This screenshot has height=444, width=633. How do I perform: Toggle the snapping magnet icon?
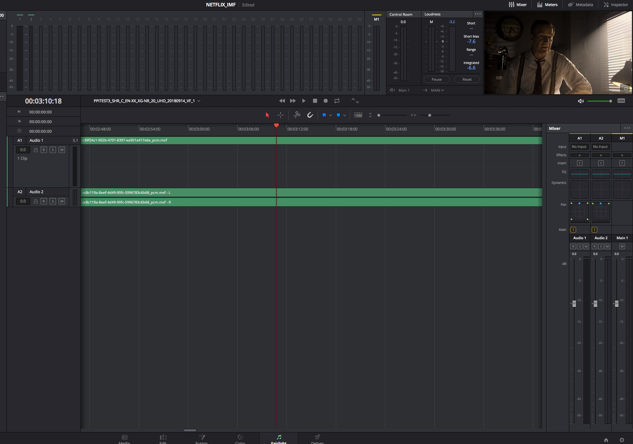310,115
